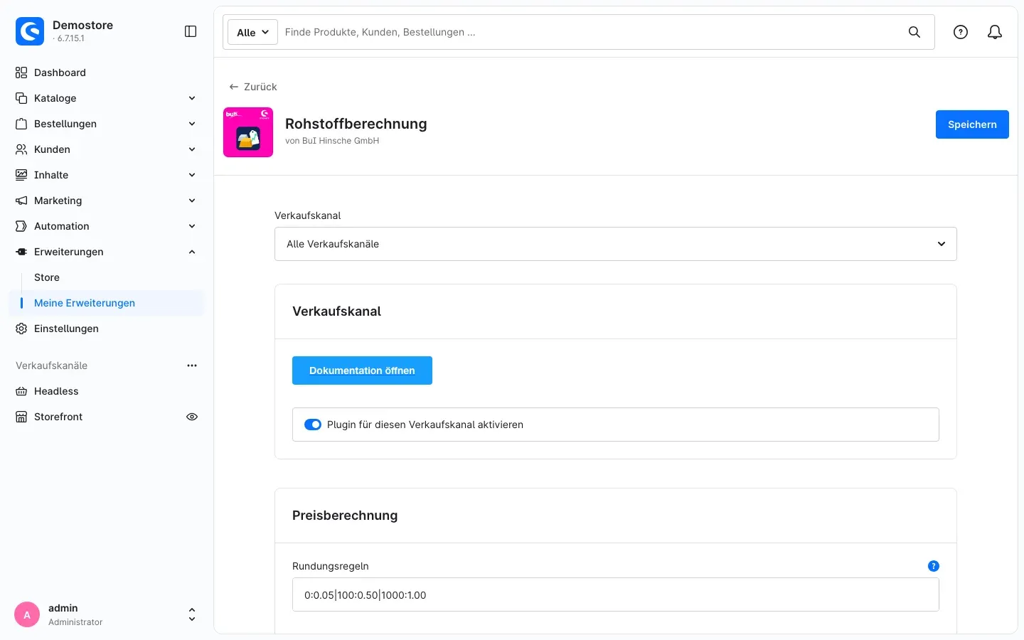Expand the Kunden menu chevron

192,149
